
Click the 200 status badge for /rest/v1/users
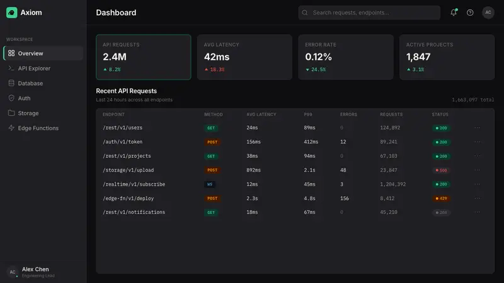click(441, 128)
